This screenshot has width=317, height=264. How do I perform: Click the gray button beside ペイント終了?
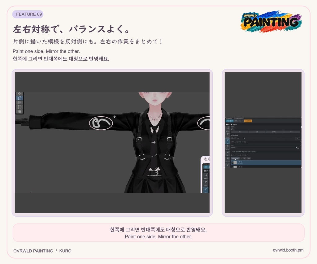pyautogui.click(x=236, y=121)
